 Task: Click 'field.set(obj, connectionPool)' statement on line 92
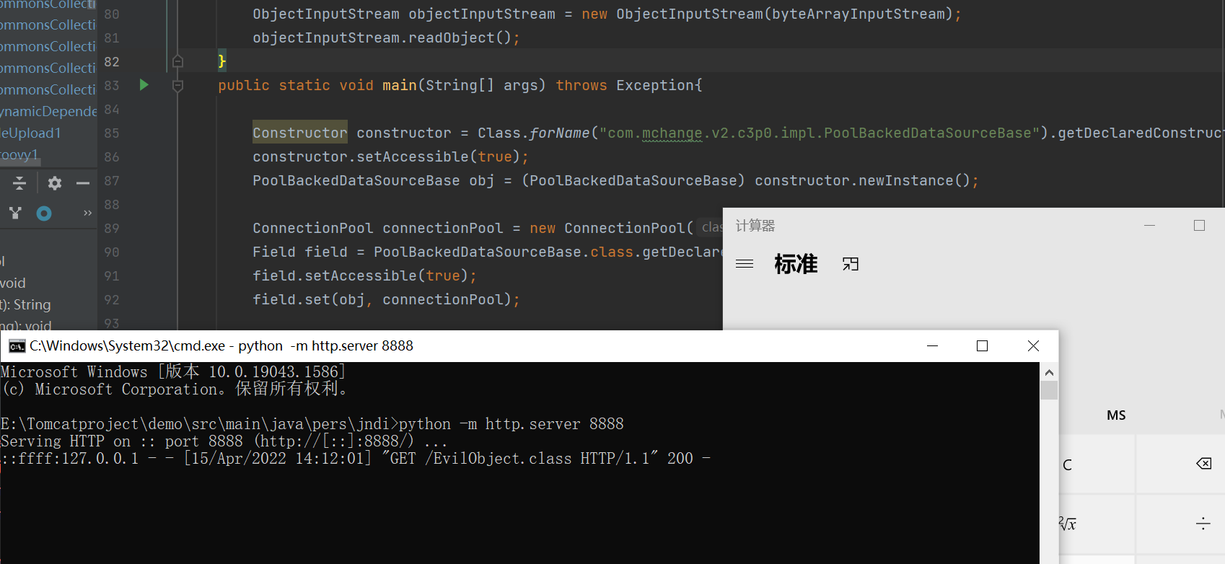386,299
